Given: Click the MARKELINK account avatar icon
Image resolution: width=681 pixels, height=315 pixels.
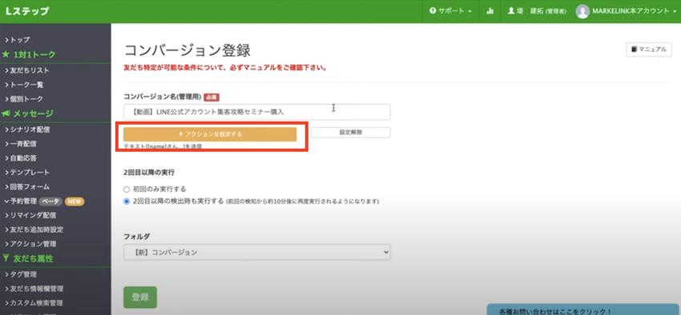Looking at the screenshot, I should coord(582,12).
